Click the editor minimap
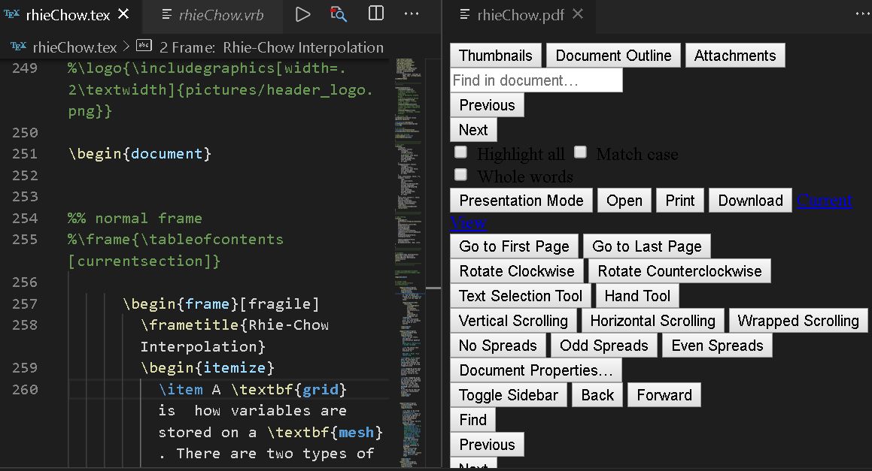The height and width of the screenshot is (471, 872). [x=409, y=261]
